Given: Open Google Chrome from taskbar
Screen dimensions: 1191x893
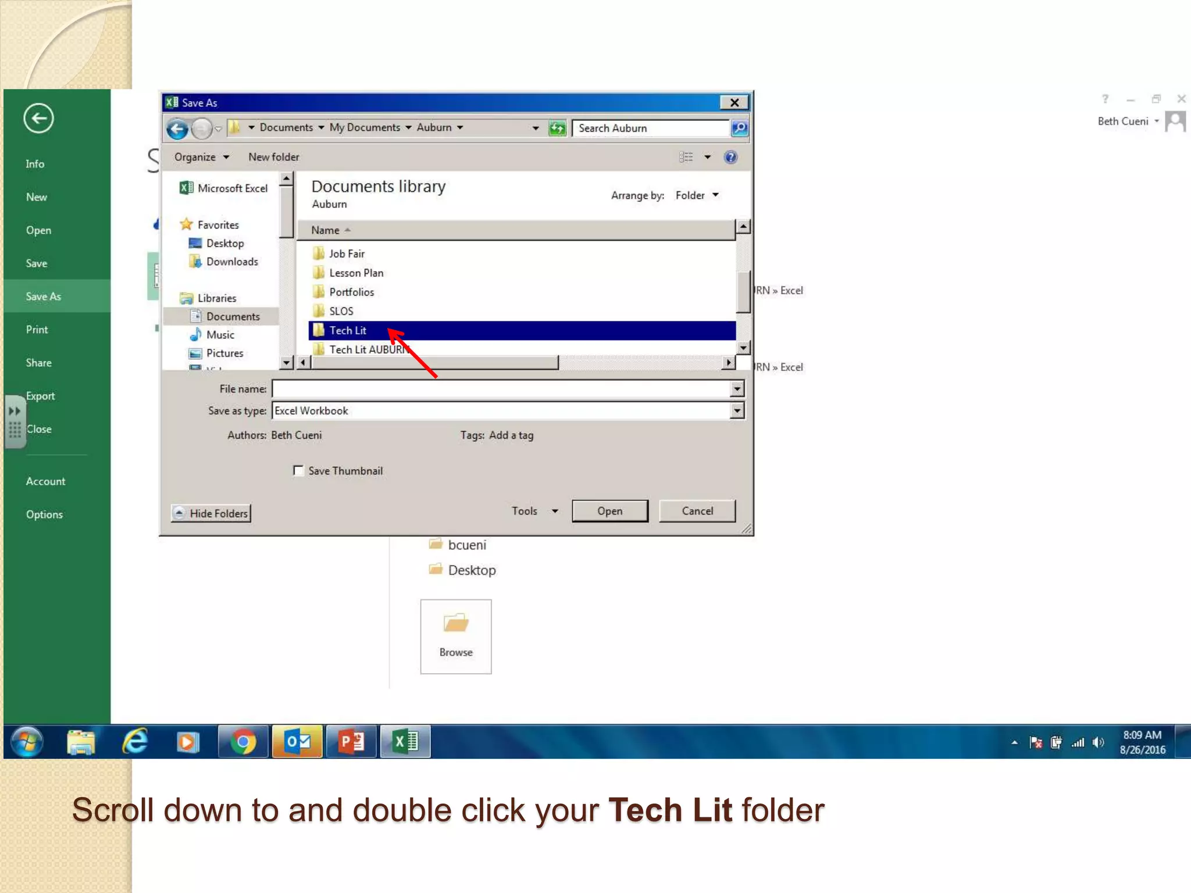Looking at the screenshot, I should (x=243, y=742).
